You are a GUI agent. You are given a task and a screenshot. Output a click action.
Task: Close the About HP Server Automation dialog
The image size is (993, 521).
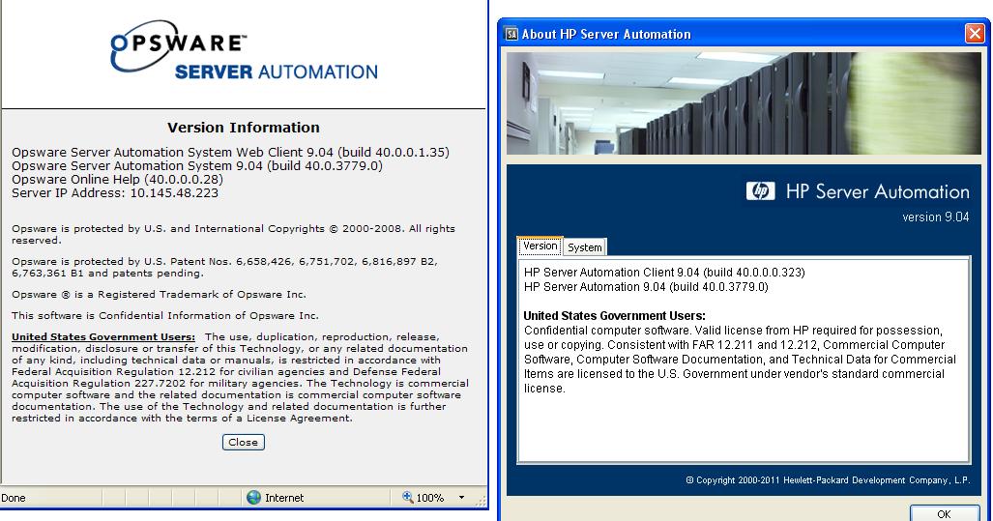(974, 33)
